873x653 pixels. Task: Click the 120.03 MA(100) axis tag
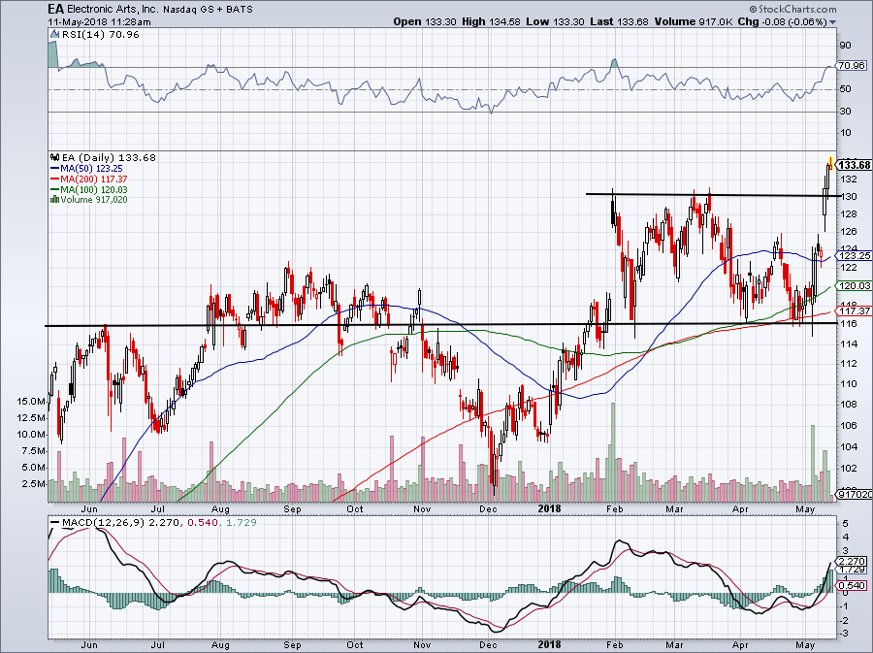pos(854,285)
